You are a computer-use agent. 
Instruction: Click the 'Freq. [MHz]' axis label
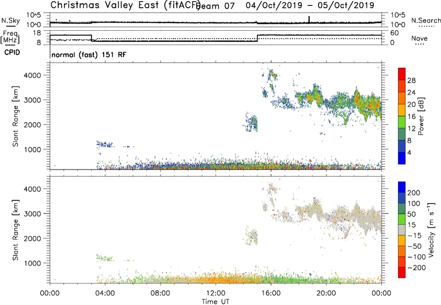(x=10, y=37)
